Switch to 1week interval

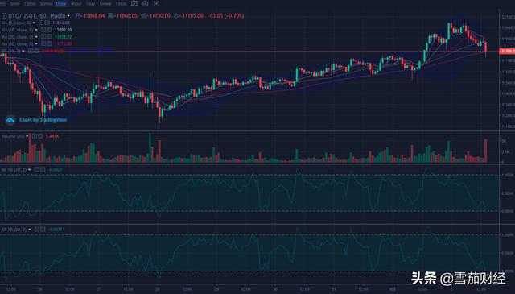[105, 3]
